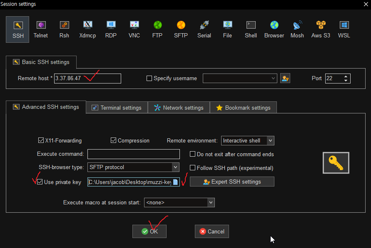Confirm with the OK button
The width and height of the screenshot is (371, 248).
(149, 231)
